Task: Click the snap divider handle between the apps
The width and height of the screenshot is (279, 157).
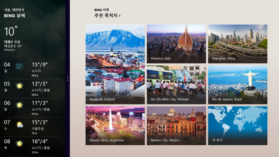Action: pos(67,78)
